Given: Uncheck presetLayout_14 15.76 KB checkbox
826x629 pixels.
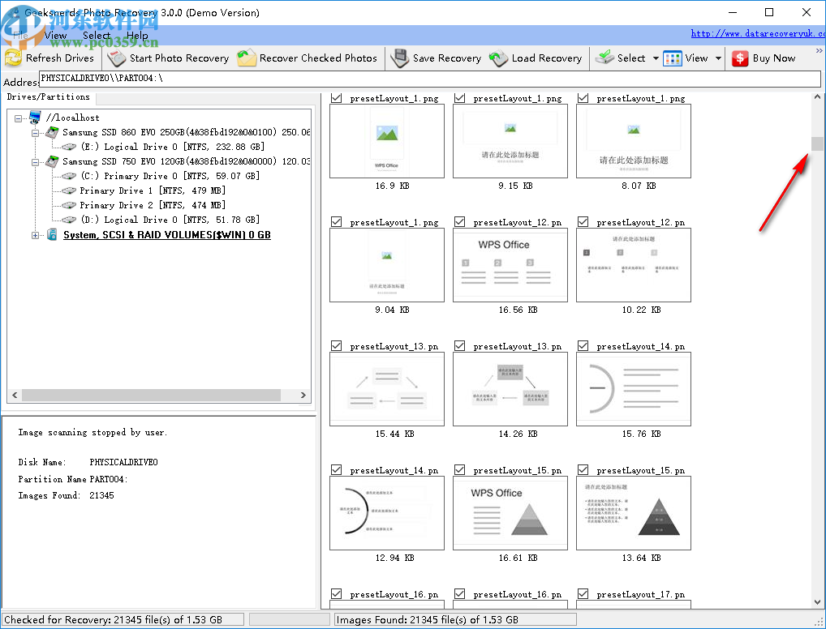Looking at the screenshot, I should point(583,345).
